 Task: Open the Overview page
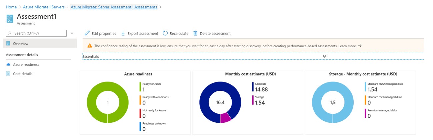tap(40, 44)
